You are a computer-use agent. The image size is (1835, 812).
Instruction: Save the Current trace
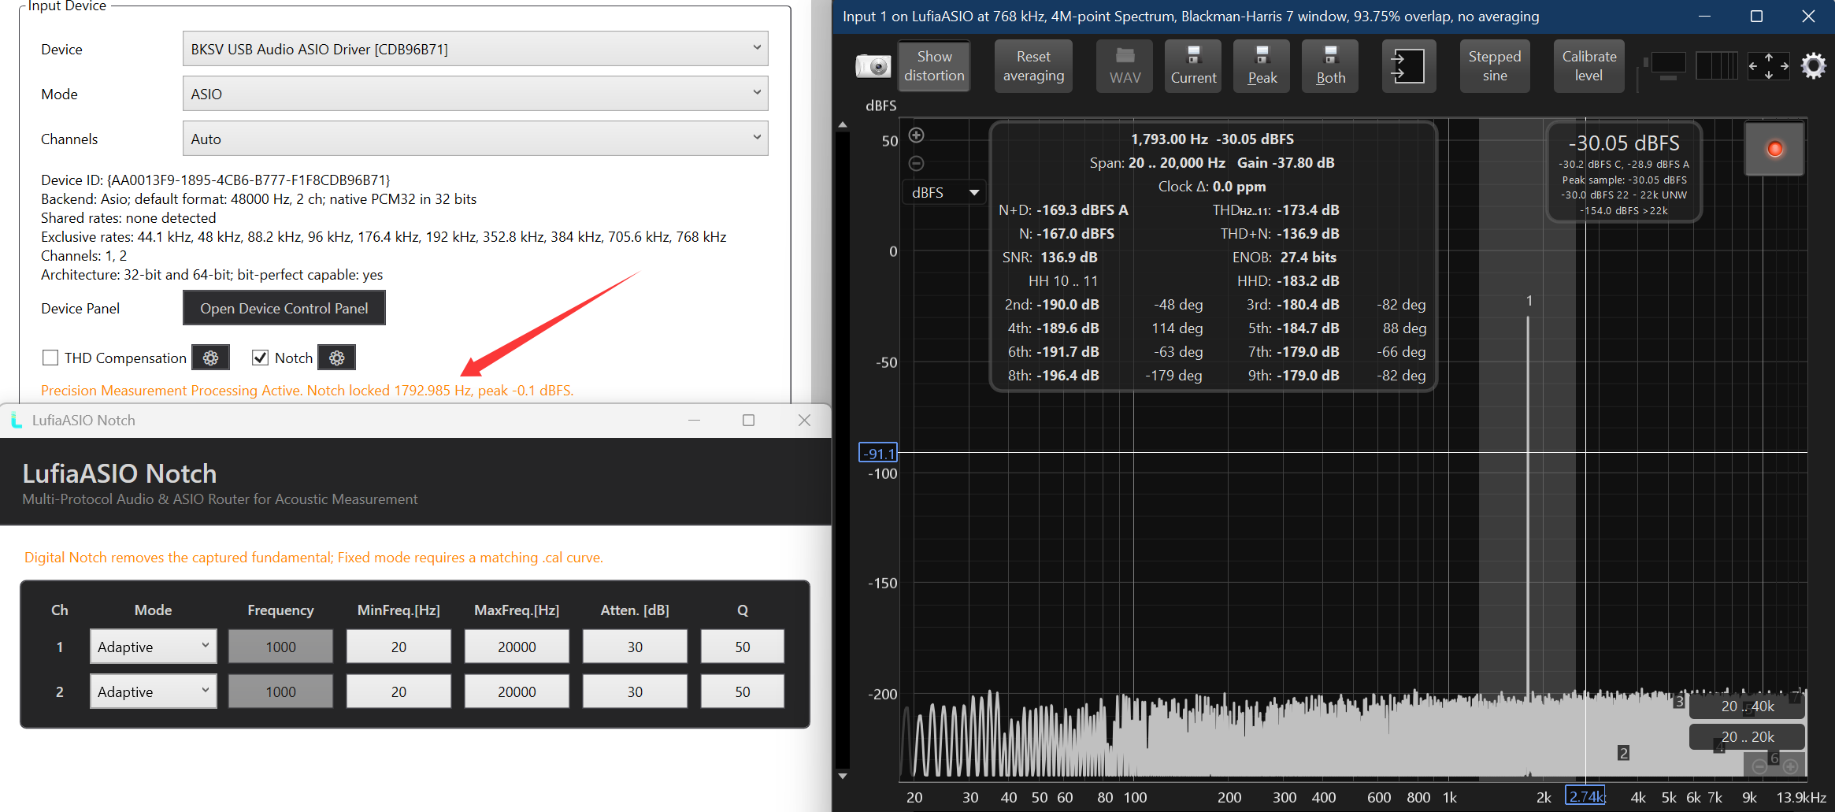coord(1193,66)
